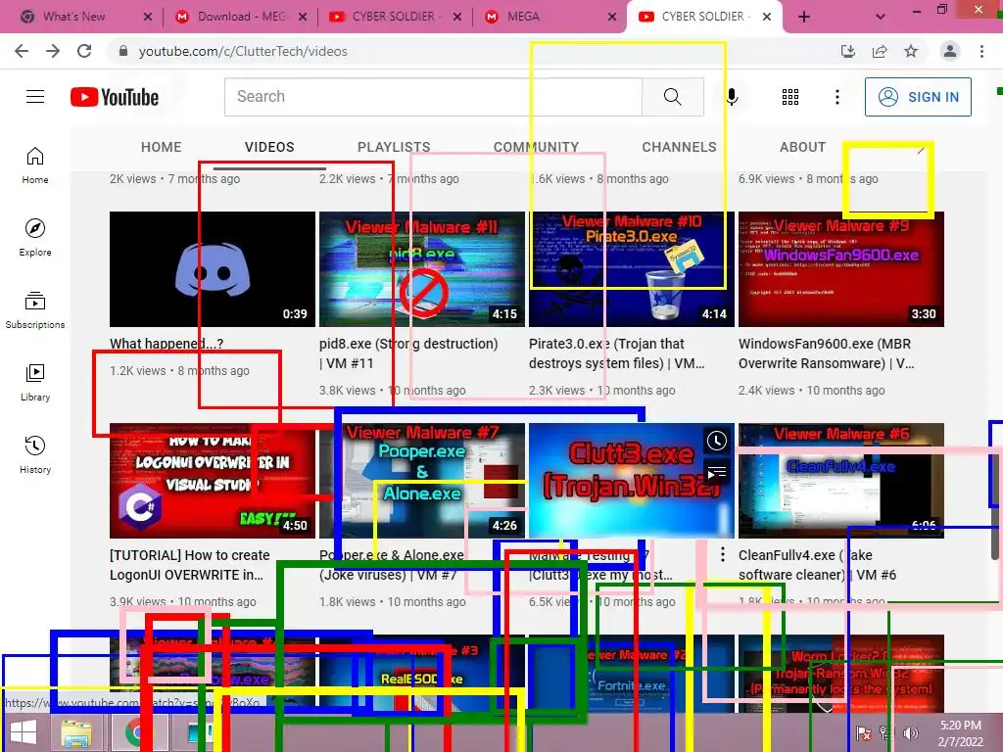Image resolution: width=1003 pixels, height=752 pixels.
Task: Open action menu for Clutt3.exe video
Action: 723,554
